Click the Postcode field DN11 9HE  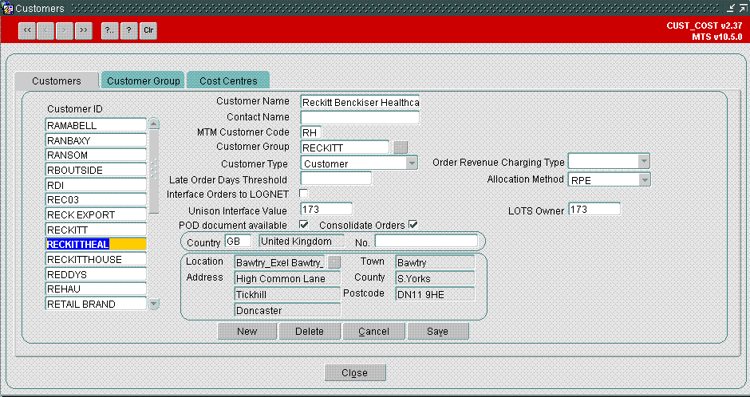(436, 294)
